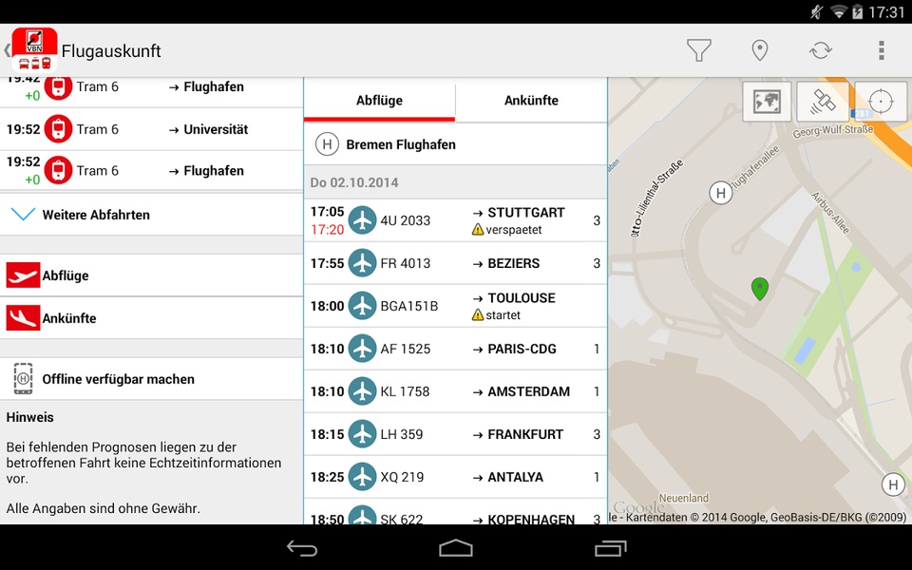The height and width of the screenshot is (570, 912).
Task: Center map with the crosshair locate icon
Action: (881, 102)
